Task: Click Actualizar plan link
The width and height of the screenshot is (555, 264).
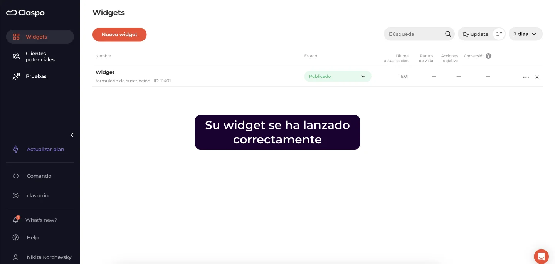Action: click(x=45, y=150)
